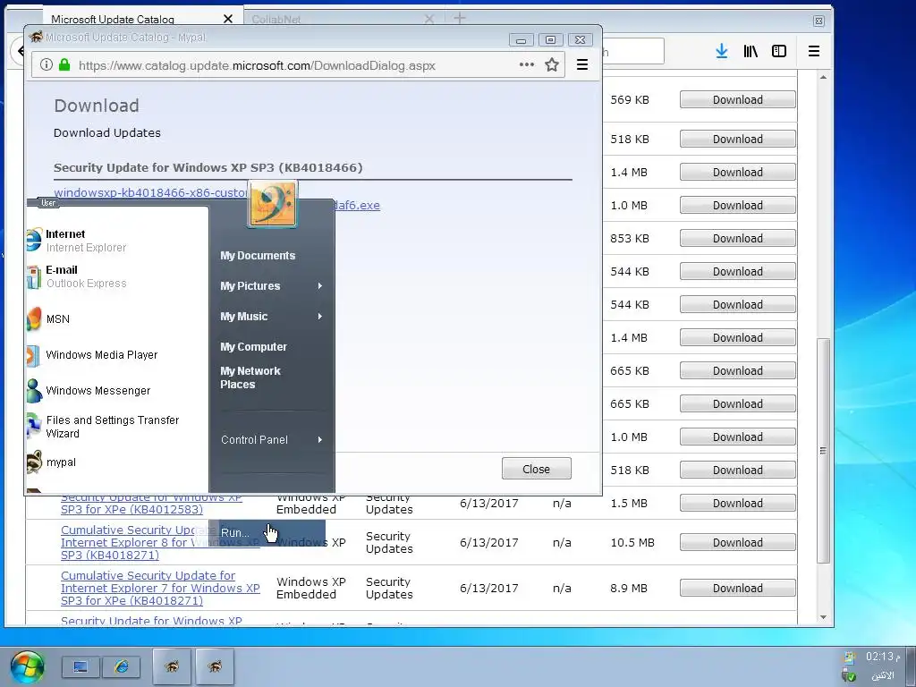Bookmark page with the star icon
Viewport: 916px width, 687px height.
(551, 64)
